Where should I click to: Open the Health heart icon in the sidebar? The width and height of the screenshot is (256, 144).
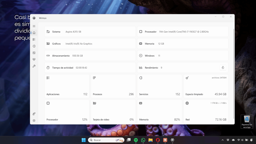(34, 59)
